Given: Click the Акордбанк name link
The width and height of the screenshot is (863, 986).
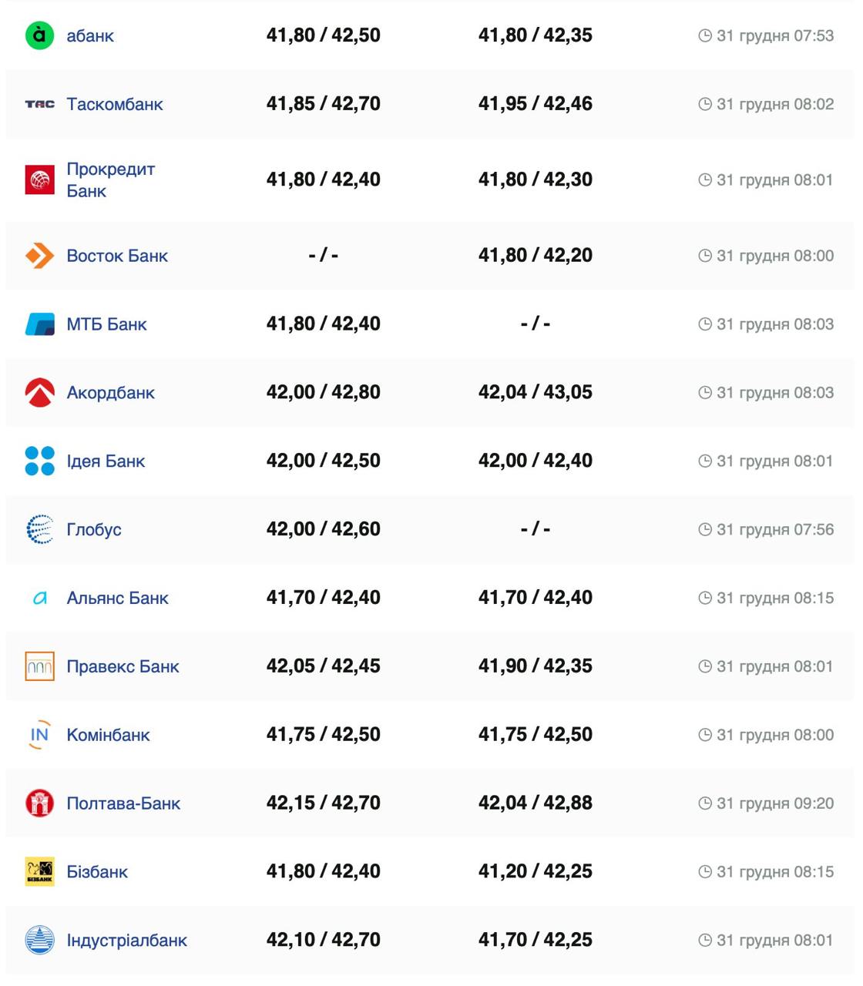Looking at the screenshot, I should point(110,393).
